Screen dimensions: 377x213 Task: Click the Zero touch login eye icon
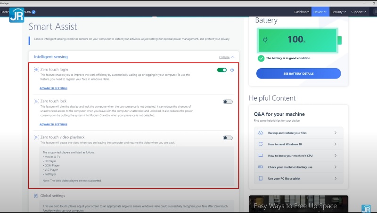[36, 70]
